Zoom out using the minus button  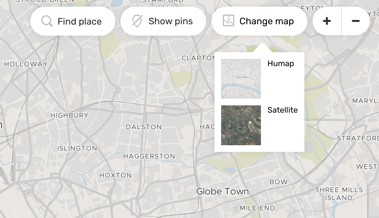355,21
